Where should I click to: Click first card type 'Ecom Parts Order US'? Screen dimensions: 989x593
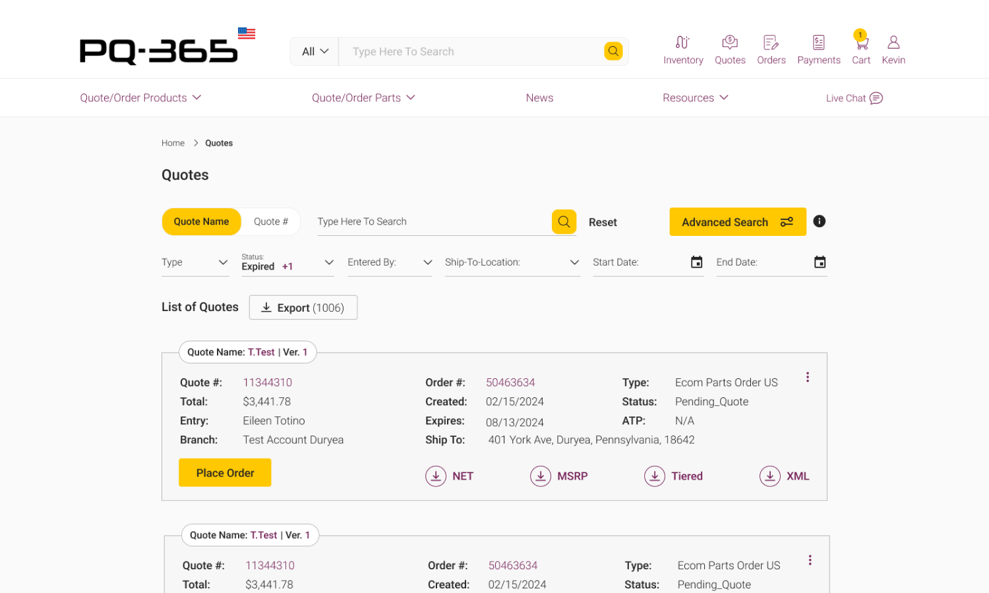point(727,382)
